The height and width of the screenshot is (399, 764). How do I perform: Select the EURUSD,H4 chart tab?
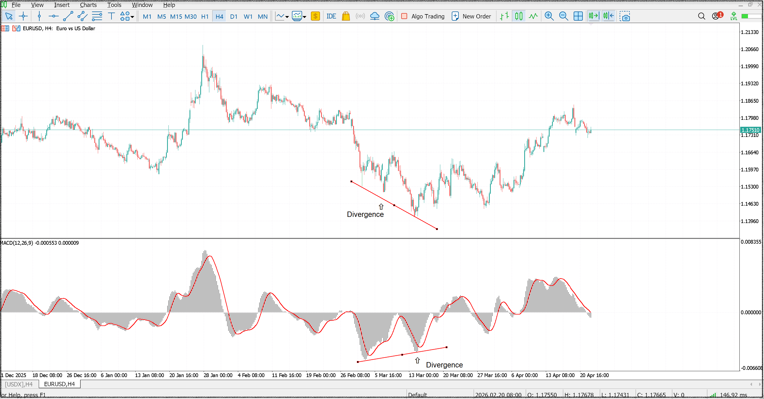point(59,384)
